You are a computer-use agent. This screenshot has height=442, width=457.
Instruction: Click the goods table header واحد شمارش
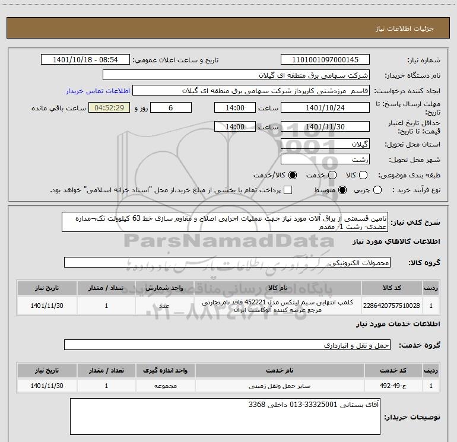(164, 288)
